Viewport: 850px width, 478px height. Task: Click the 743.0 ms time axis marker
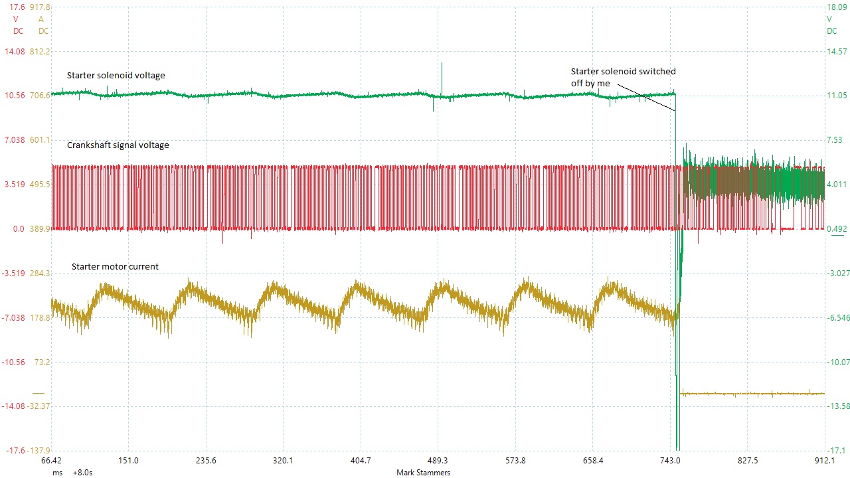tap(670, 461)
